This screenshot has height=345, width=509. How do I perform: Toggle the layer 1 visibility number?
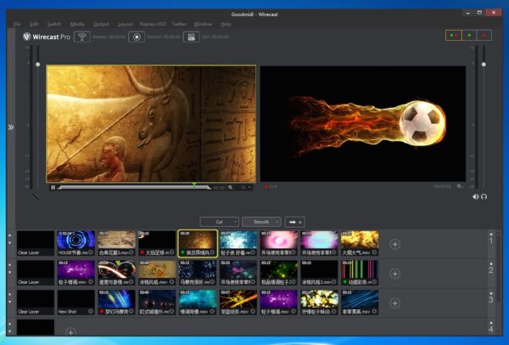pyautogui.click(x=490, y=241)
